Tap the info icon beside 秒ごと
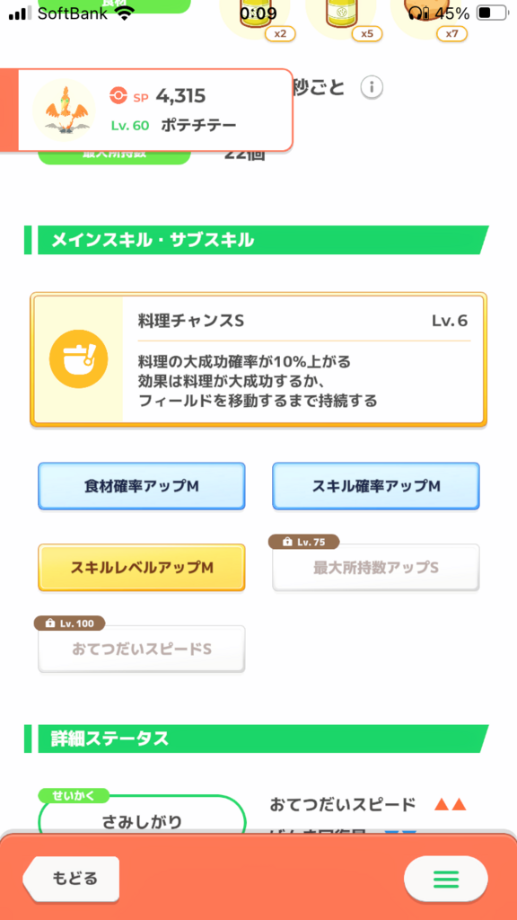The height and width of the screenshot is (920, 517). tap(372, 88)
